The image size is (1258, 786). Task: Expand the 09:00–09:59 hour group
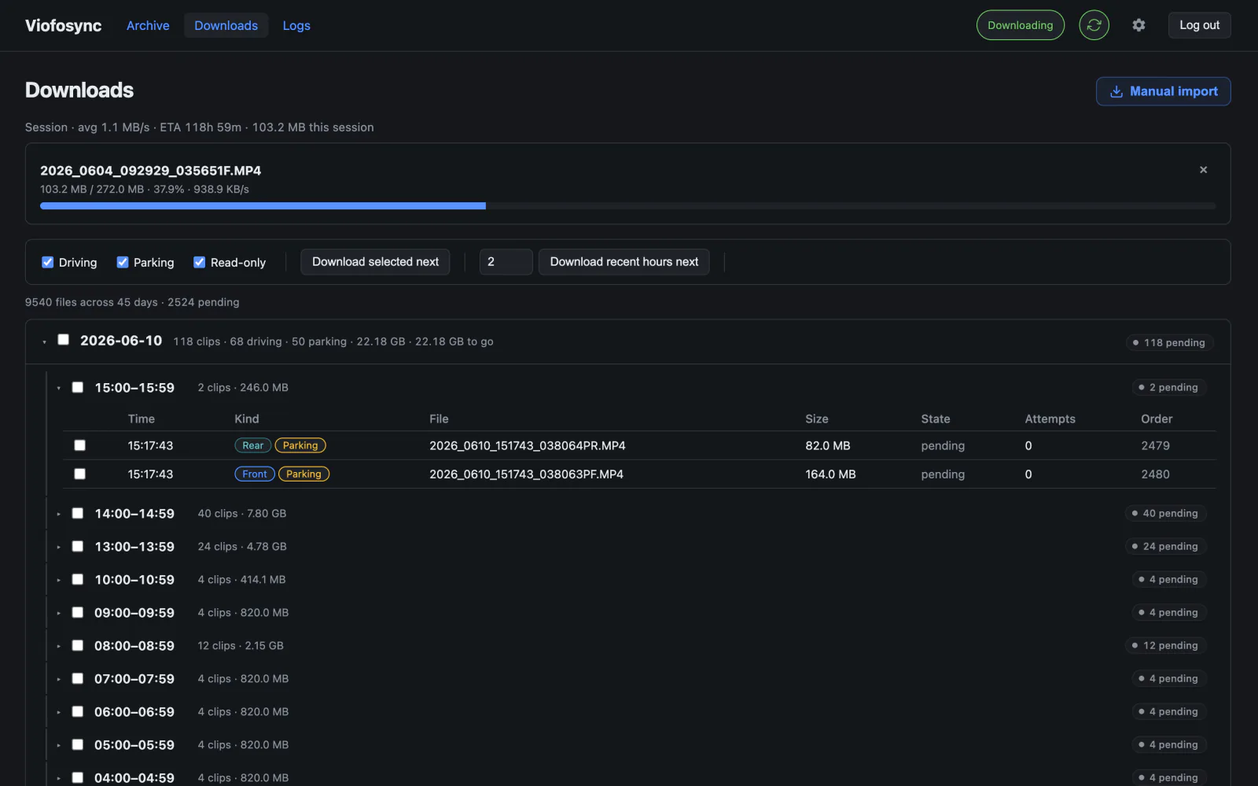click(58, 613)
